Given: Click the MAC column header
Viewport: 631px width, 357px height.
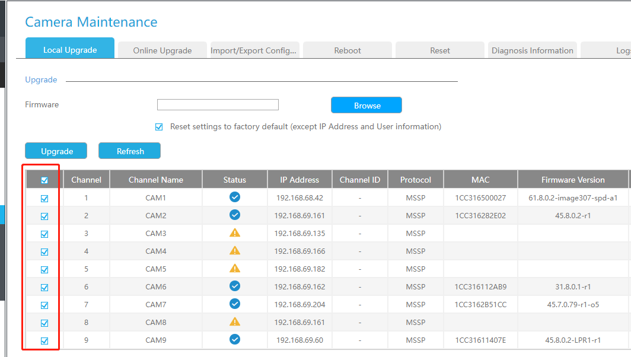Looking at the screenshot, I should 480,180.
